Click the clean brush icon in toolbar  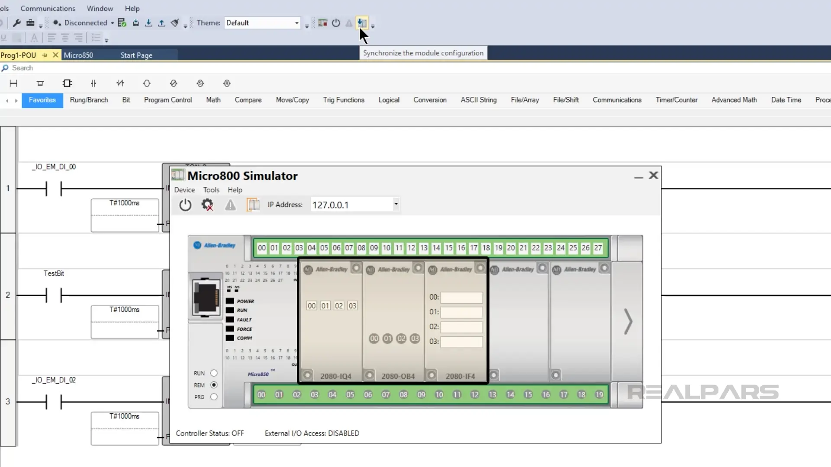[175, 23]
